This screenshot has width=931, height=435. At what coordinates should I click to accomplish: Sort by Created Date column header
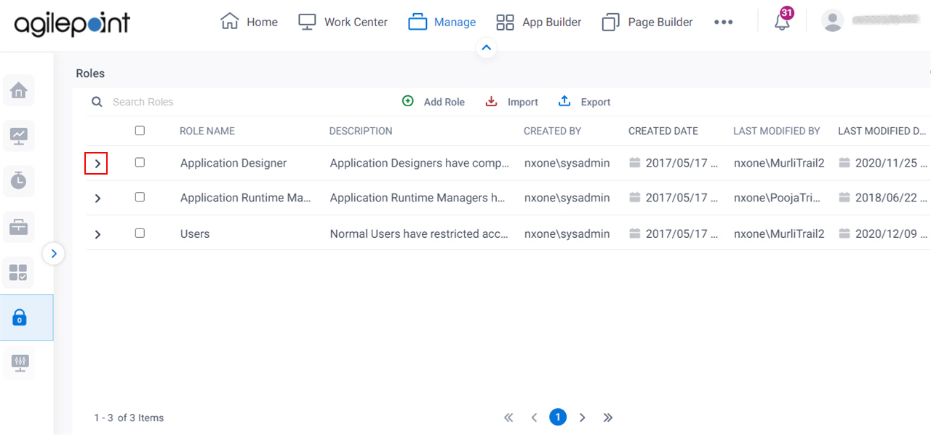[663, 131]
